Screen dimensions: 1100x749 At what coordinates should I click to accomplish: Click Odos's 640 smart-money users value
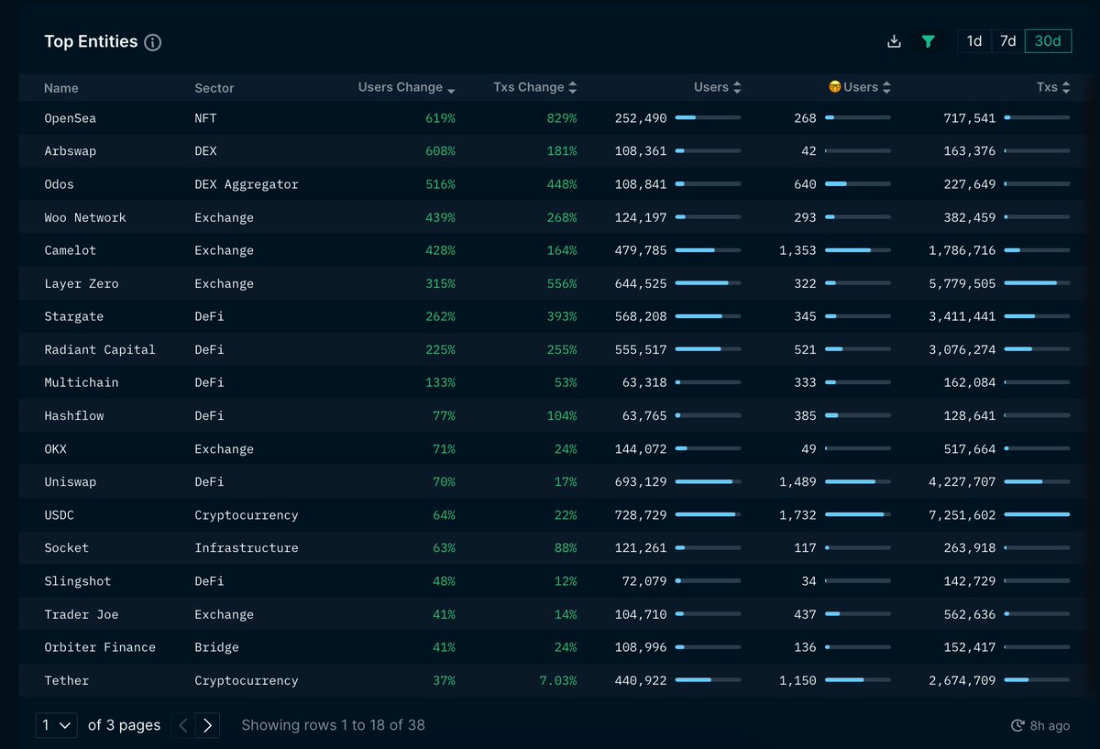point(805,184)
